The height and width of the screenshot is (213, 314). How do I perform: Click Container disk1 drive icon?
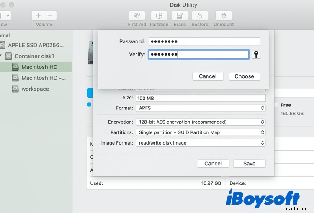coord(8,56)
